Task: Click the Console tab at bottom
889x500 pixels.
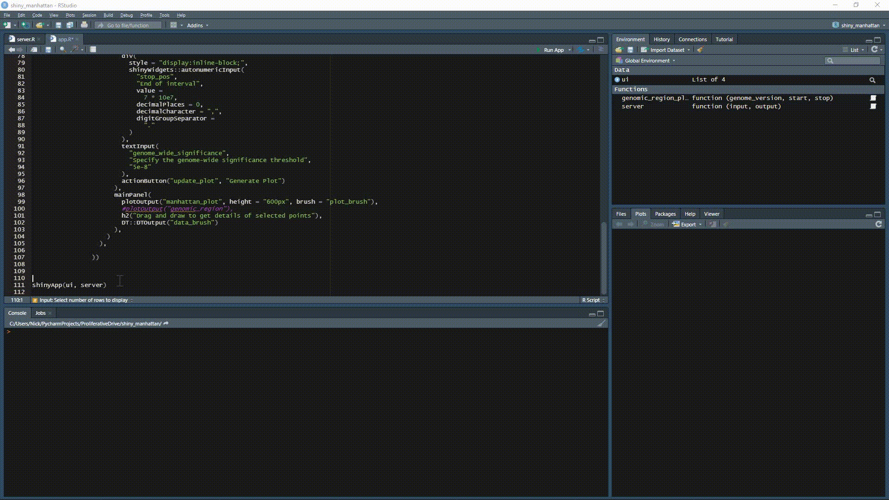Action: click(17, 312)
